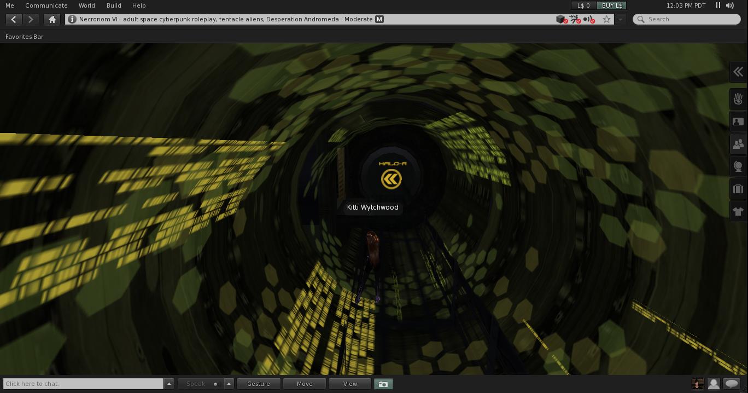Expand nearby chat log with arrow beside chat field

coord(169,384)
